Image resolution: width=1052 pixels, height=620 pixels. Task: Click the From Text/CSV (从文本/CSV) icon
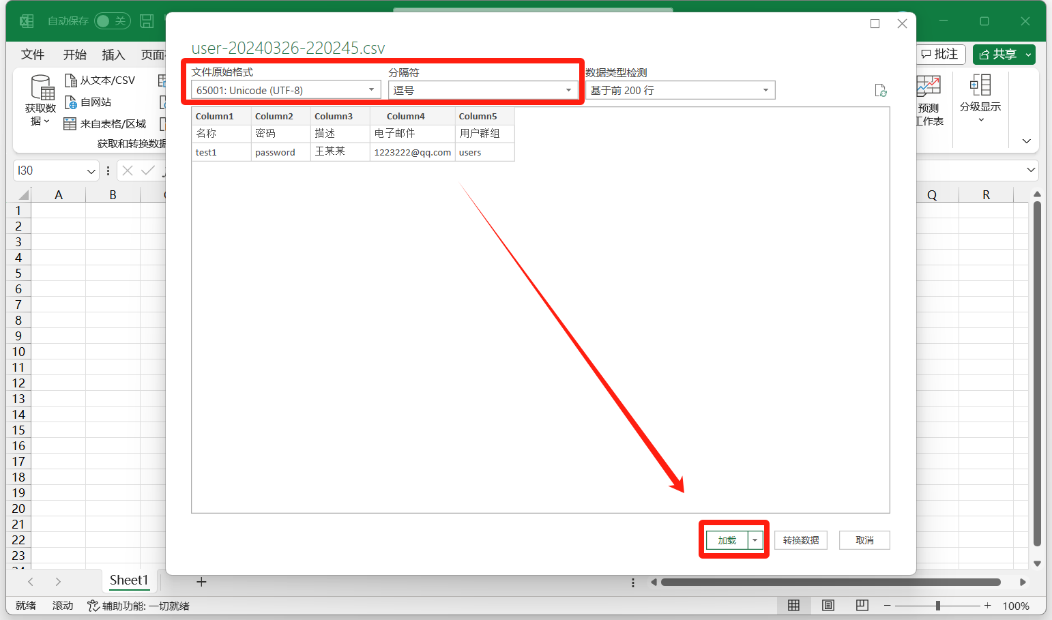tap(70, 80)
